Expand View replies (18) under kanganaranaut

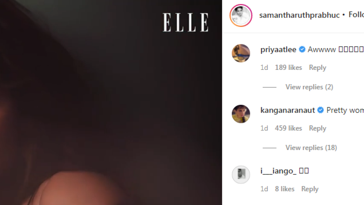tap(311, 148)
